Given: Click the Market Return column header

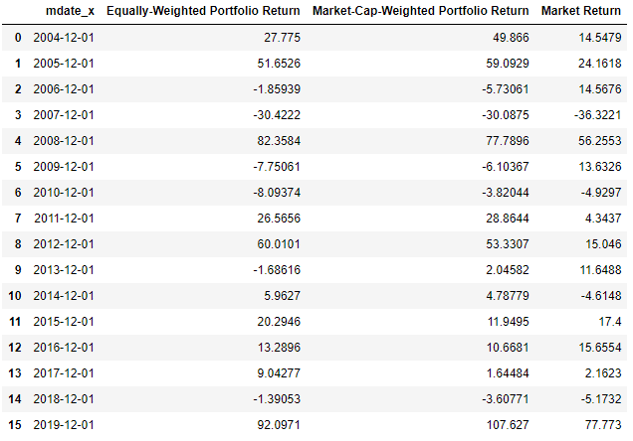Looking at the screenshot, I should click(581, 12).
